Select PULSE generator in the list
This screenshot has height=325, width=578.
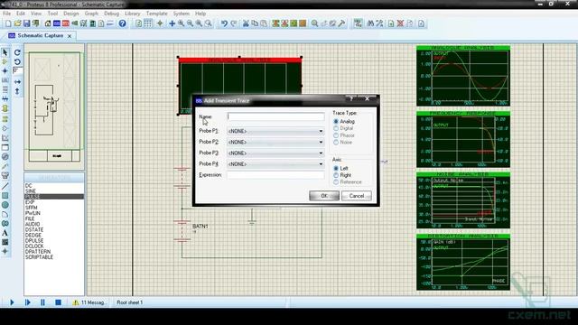(x=54, y=197)
